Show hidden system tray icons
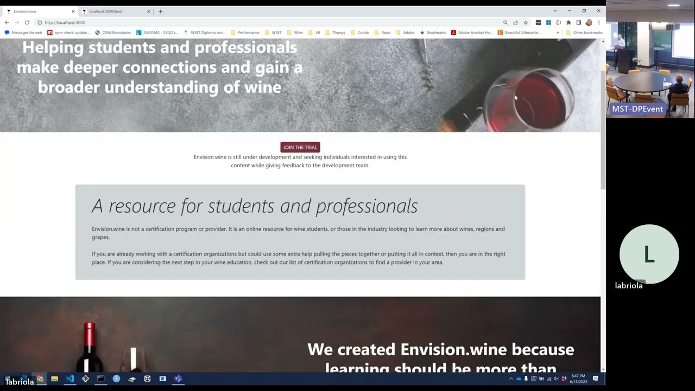 tap(511, 379)
